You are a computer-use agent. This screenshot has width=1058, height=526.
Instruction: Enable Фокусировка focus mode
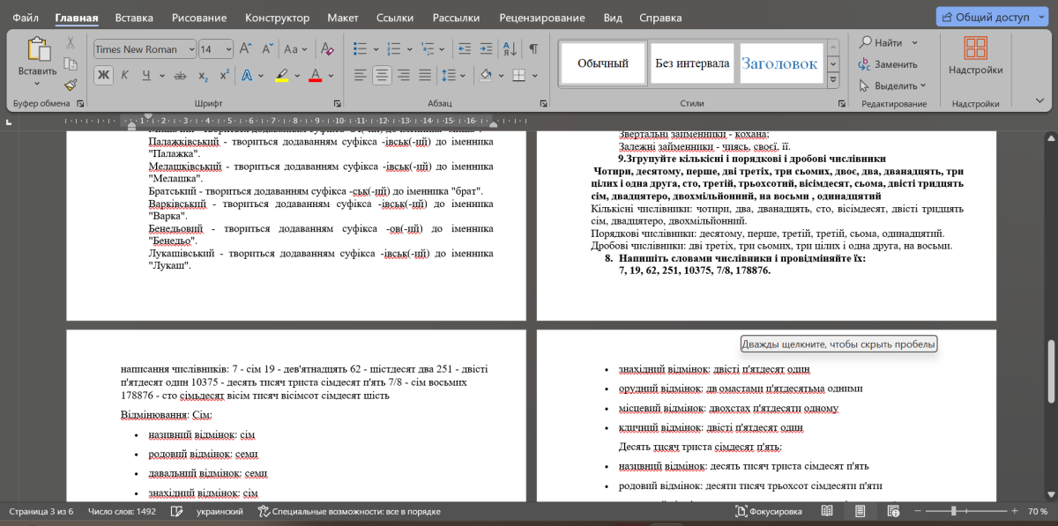770,511
